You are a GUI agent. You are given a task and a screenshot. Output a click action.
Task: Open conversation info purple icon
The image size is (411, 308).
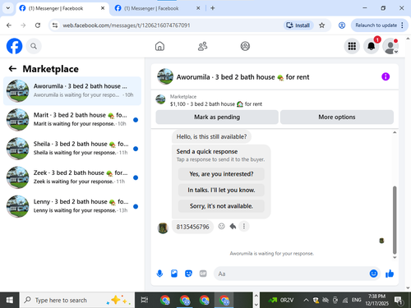(x=386, y=76)
